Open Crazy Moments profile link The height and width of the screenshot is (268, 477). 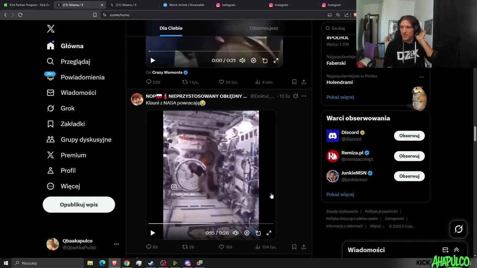click(167, 72)
